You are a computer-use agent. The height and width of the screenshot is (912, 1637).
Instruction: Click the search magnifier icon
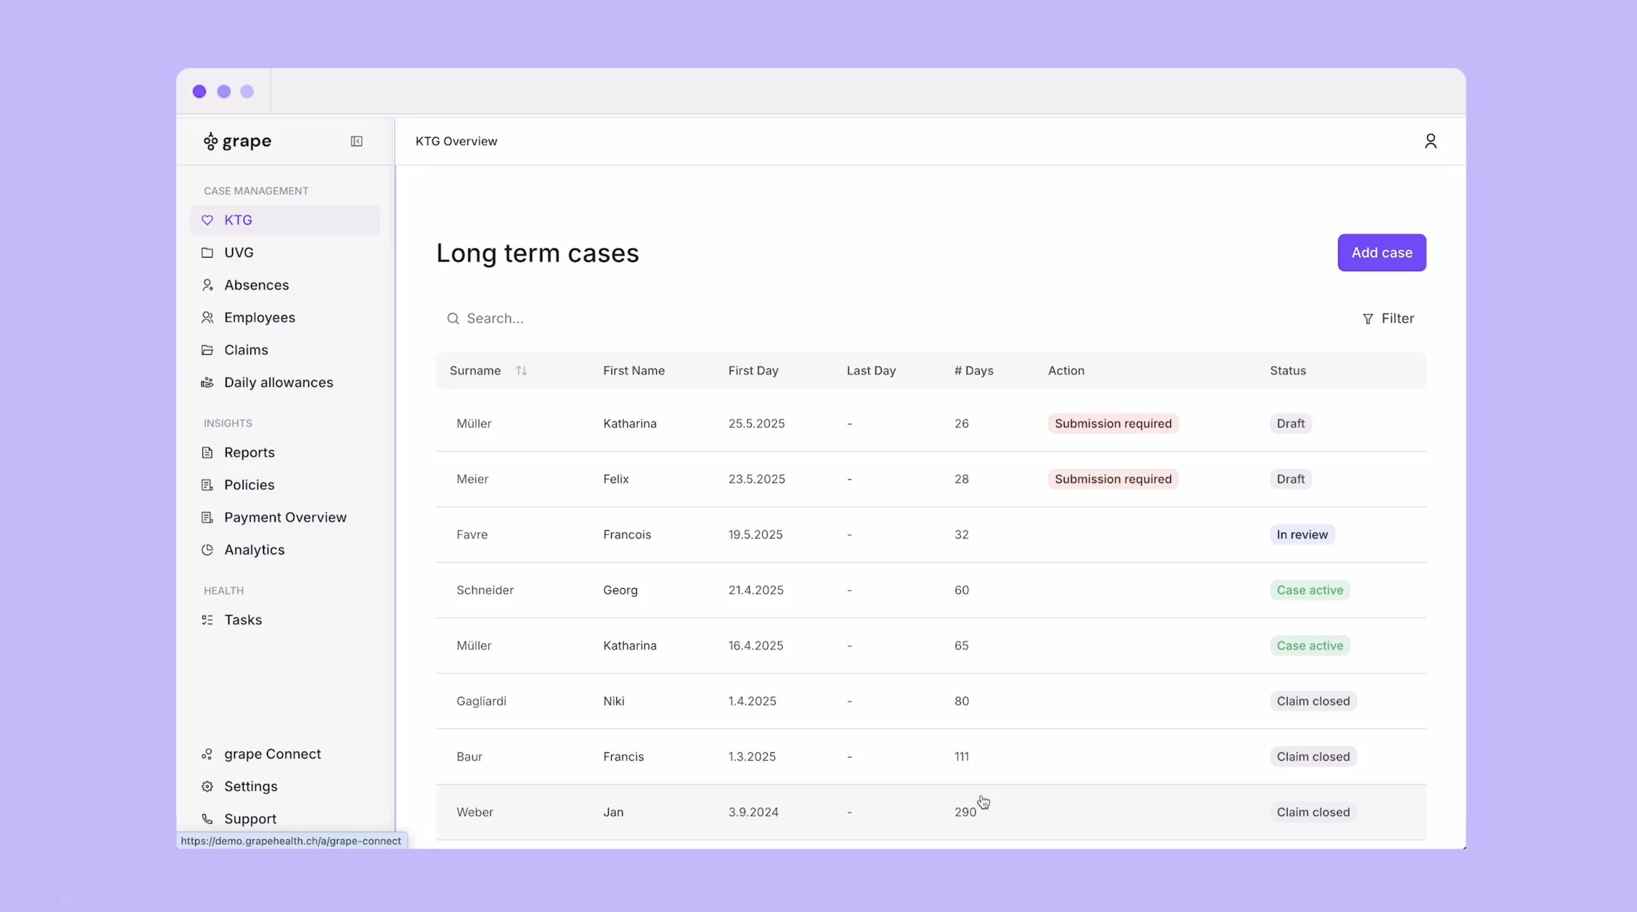(453, 318)
